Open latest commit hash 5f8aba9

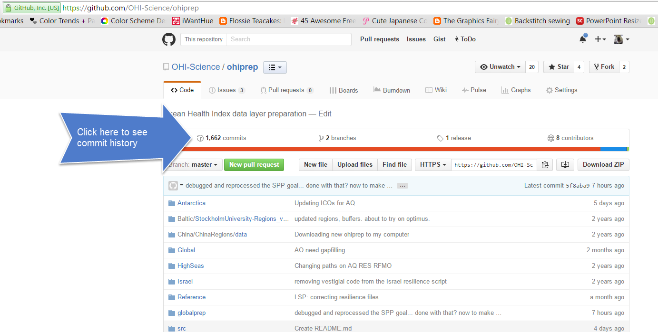pos(578,186)
